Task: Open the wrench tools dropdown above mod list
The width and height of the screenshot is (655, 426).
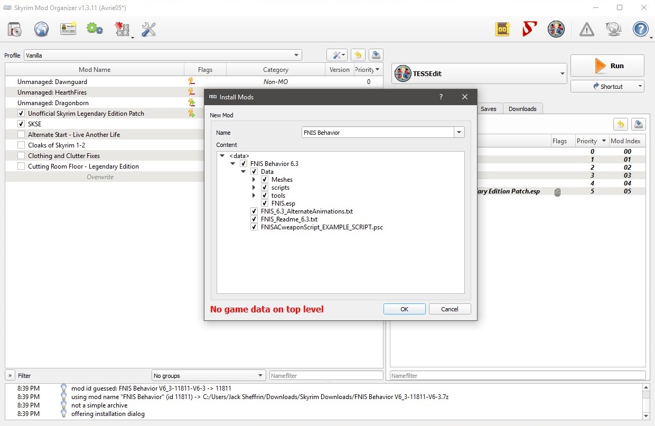Action: click(x=337, y=55)
